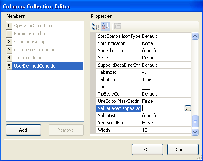Viewport: 203px width, 161px height.
Task: Click the ValueBasedAppearance value field
Action: click(163, 108)
